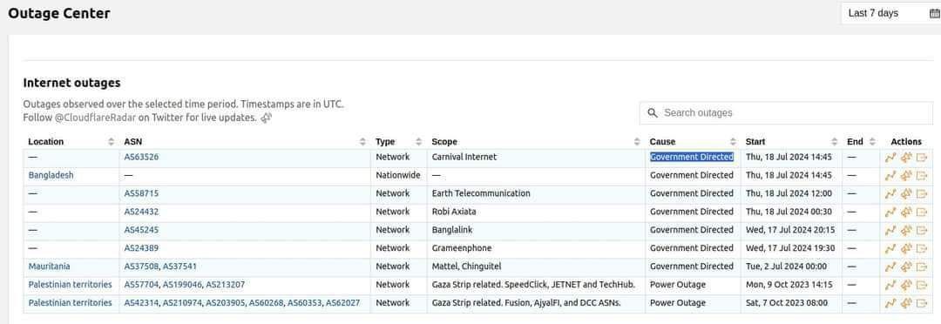This screenshot has width=941, height=324.
Task: Export the Earth Telecommunication outage row
Action: coord(922,194)
